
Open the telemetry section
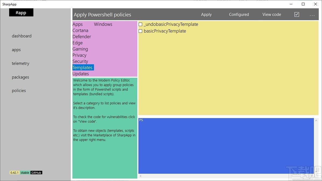point(20,63)
